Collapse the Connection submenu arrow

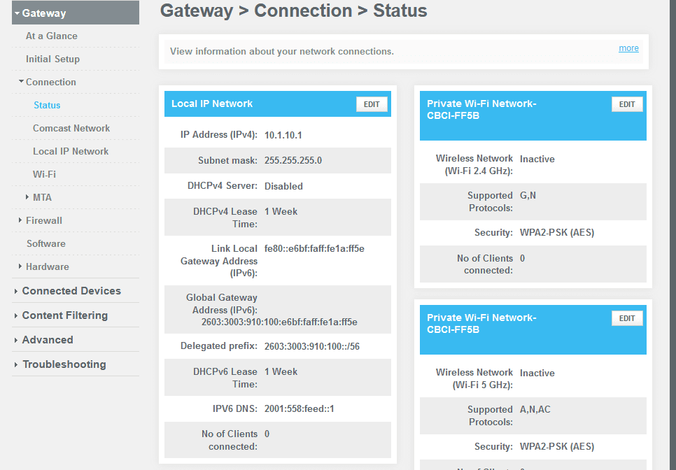(21, 81)
